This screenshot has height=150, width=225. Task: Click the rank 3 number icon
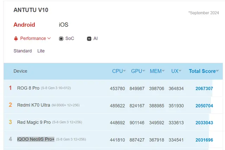point(10,122)
